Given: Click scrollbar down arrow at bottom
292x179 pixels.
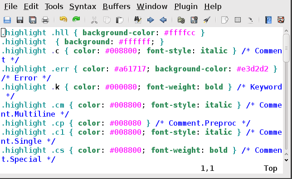Looking at the screenshot, I should tap(287, 160).
